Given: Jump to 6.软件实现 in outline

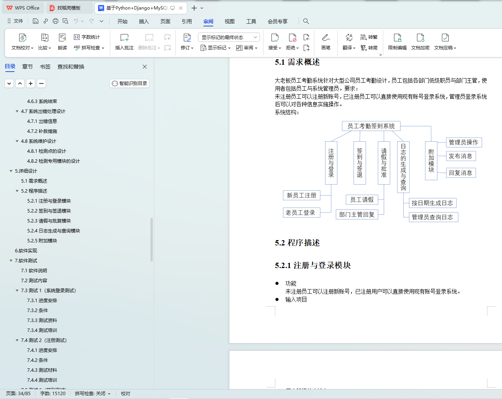Looking at the screenshot, I should coord(26,251).
